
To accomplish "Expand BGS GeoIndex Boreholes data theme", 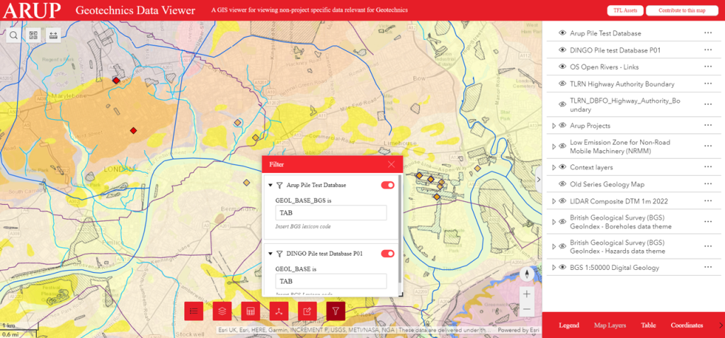I will click(x=554, y=222).
